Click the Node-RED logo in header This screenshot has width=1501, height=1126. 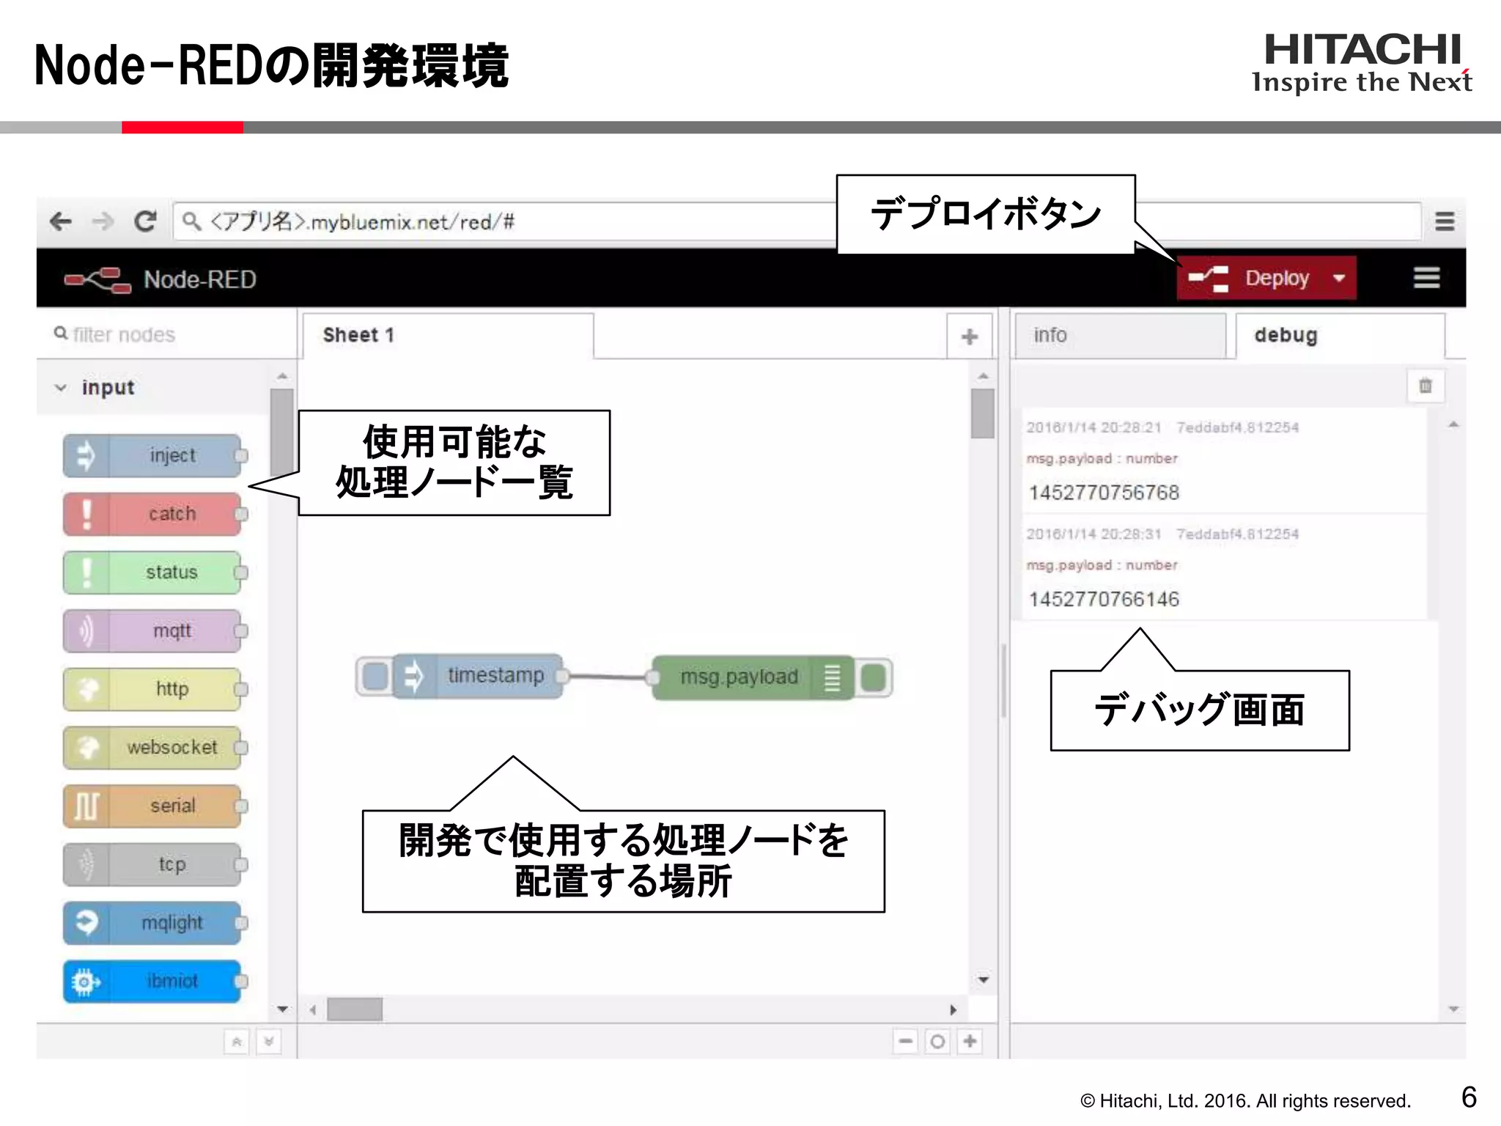point(97,279)
